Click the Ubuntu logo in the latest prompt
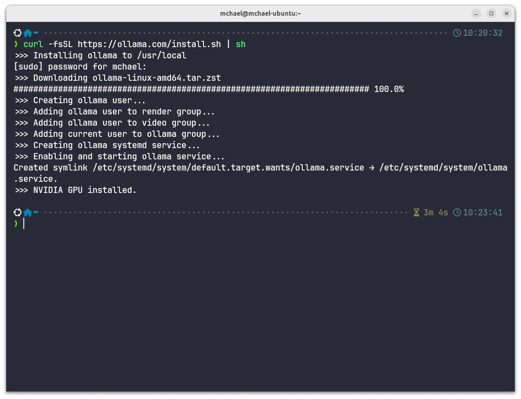This screenshot has width=521, height=399. [x=18, y=212]
